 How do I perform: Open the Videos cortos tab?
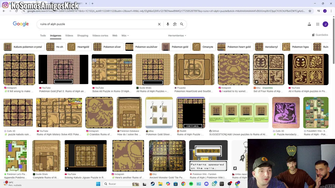[x=100, y=36]
